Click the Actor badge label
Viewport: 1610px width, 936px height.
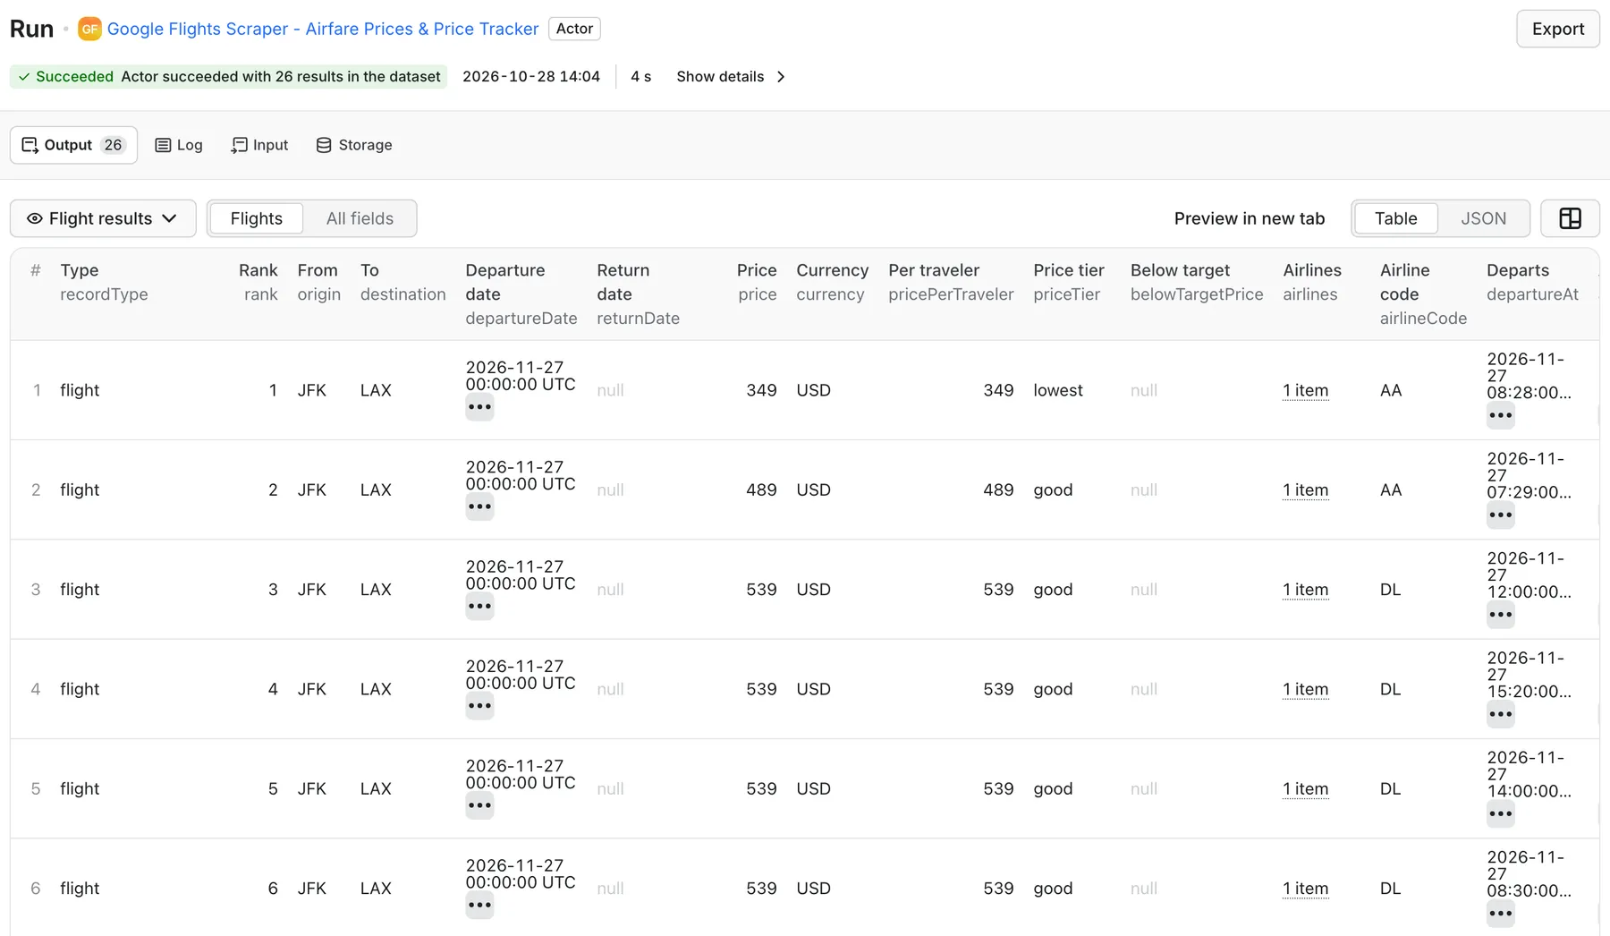point(574,29)
